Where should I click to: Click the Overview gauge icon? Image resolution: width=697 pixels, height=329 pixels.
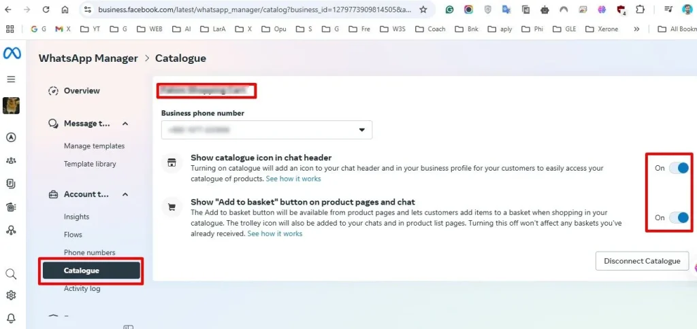[53, 90]
